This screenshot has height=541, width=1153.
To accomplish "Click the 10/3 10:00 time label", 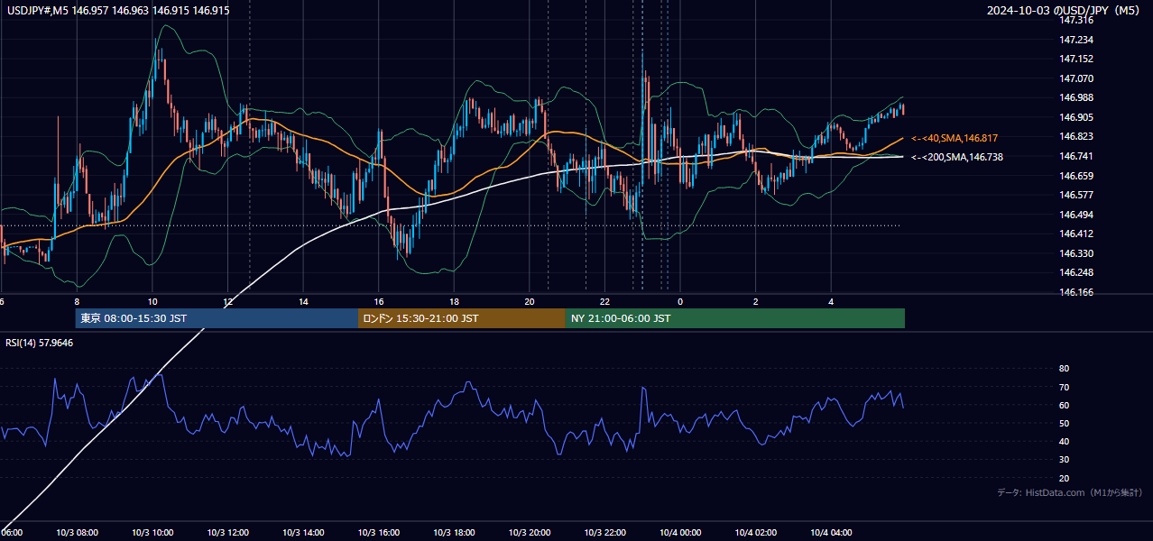I will click(x=152, y=533).
